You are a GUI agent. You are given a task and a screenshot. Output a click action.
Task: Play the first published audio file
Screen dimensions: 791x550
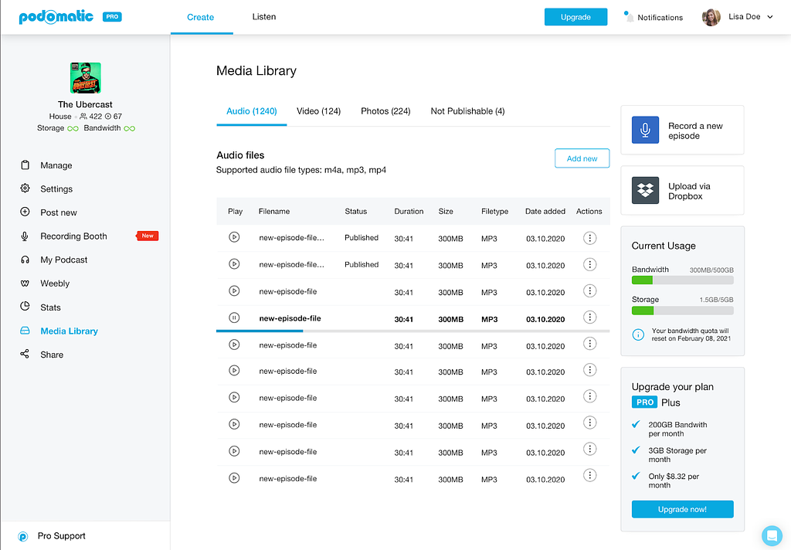pyautogui.click(x=234, y=237)
